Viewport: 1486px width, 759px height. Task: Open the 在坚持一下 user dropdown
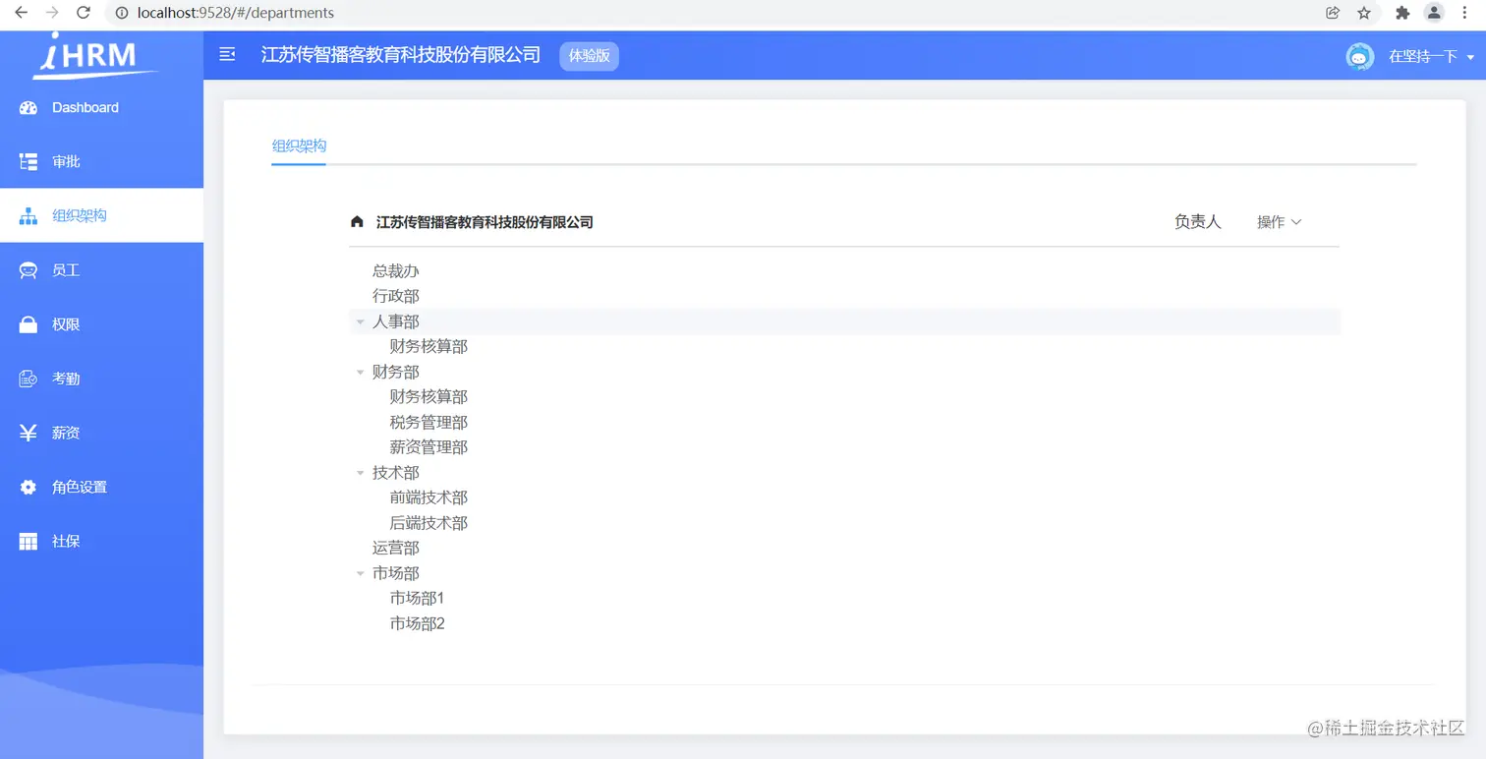pyautogui.click(x=1431, y=57)
